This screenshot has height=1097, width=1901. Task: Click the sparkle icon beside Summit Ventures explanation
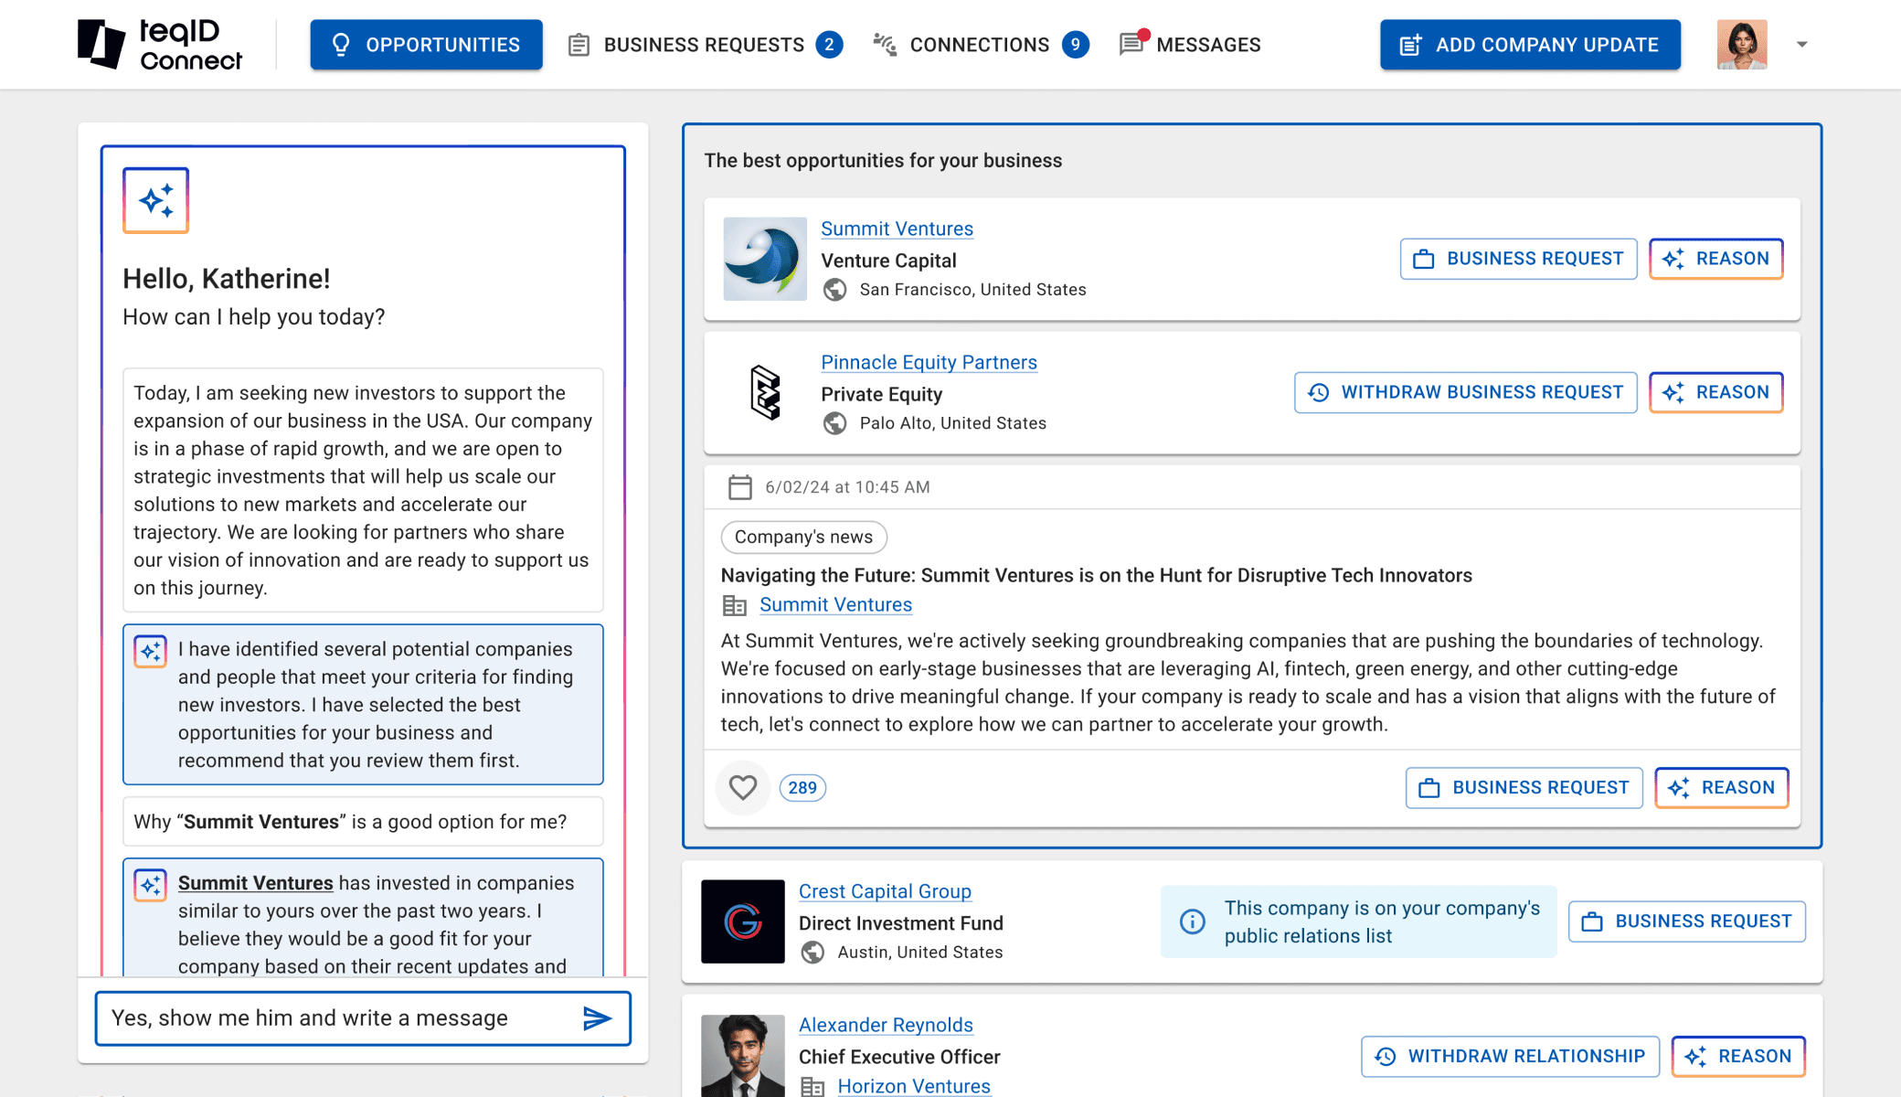(151, 885)
